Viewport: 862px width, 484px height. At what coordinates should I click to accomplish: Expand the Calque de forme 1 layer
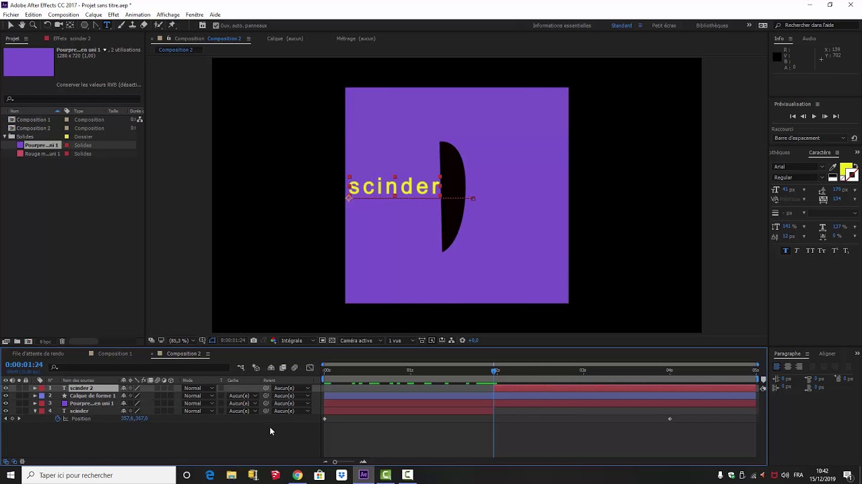[x=35, y=396]
